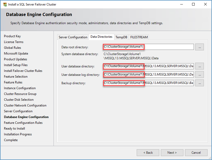Screen dimensions: 212x160
Task: Switch to the TempDB tab
Action: point(121,37)
